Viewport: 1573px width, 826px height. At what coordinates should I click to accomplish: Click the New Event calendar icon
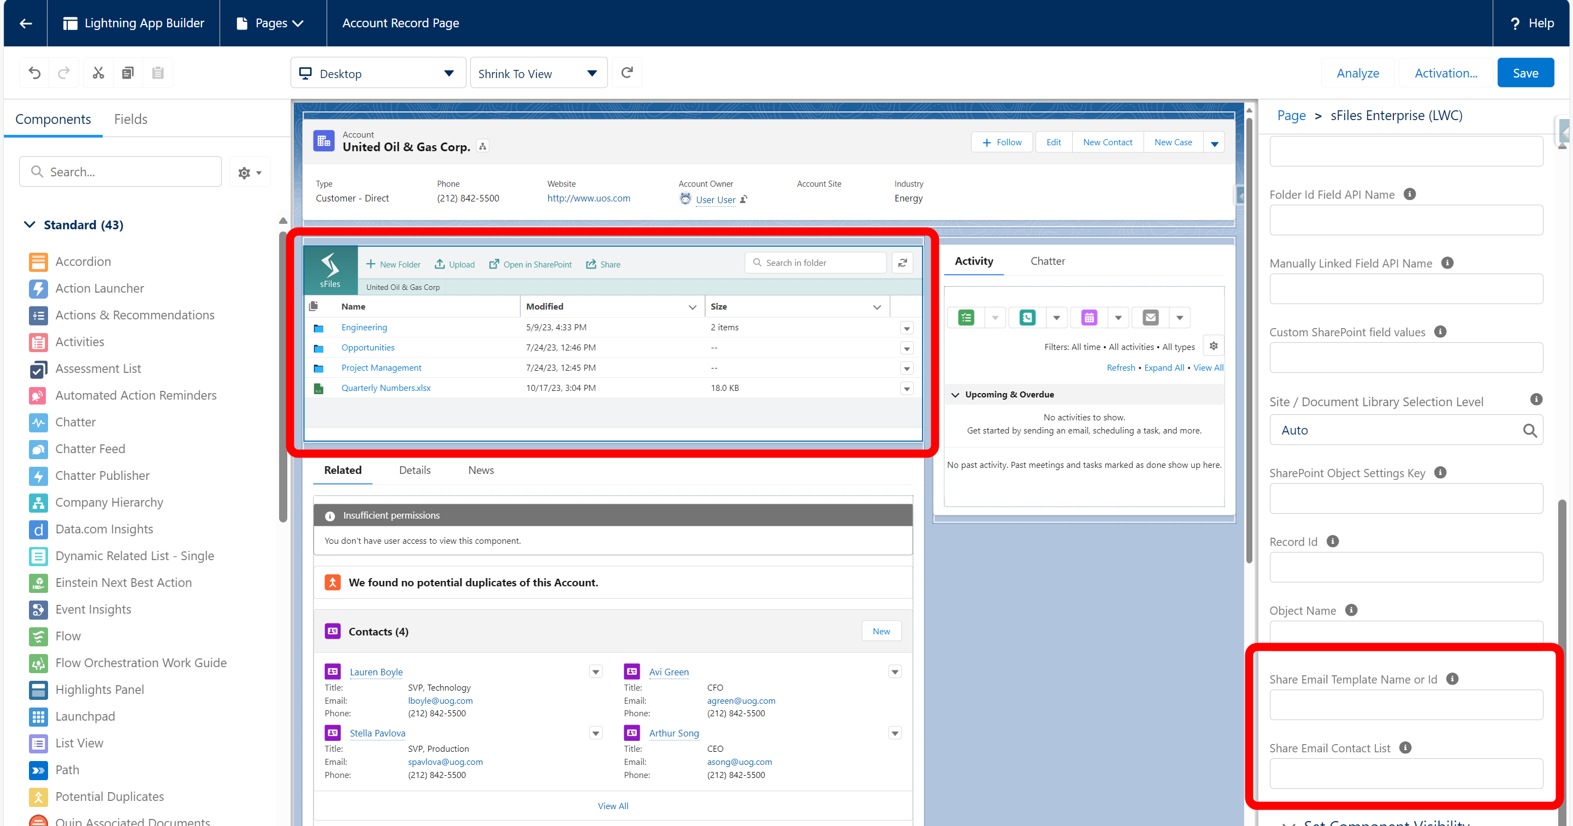pyautogui.click(x=1090, y=317)
